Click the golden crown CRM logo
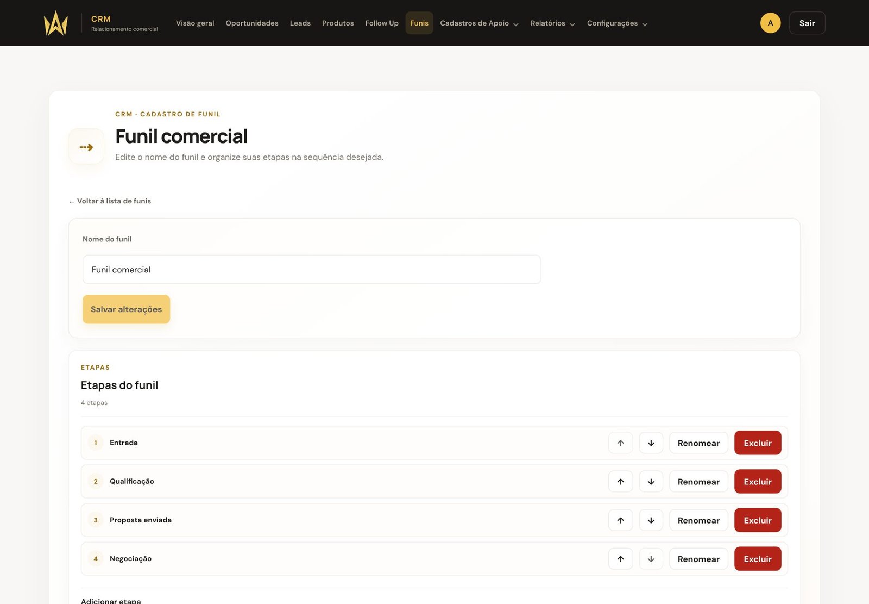The height and width of the screenshot is (604, 869). point(55,23)
